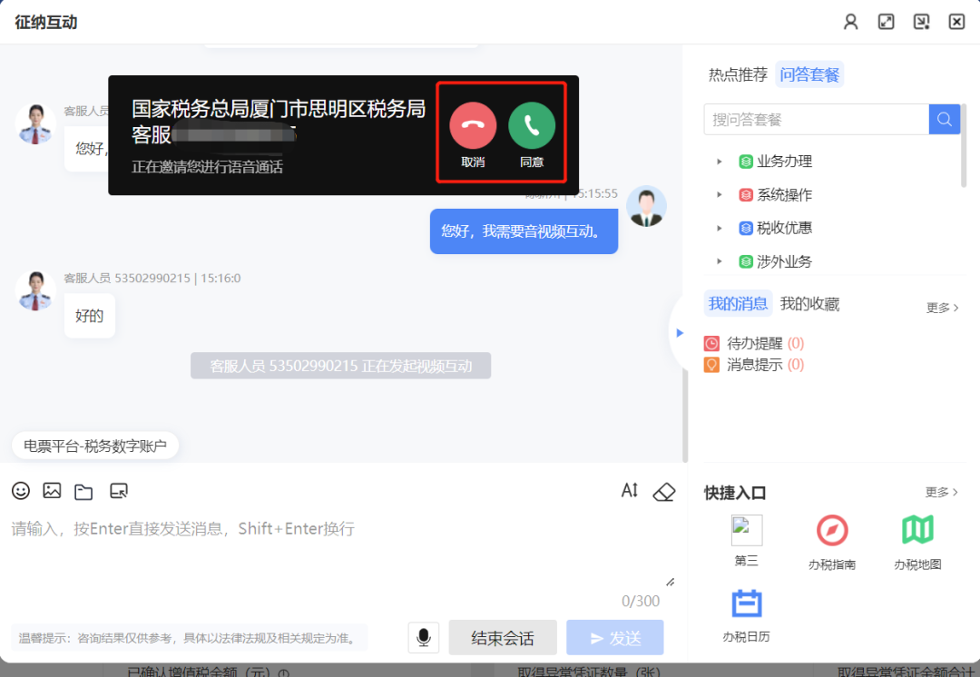Open the user profile icon in title bar
The height and width of the screenshot is (677, 980).
pyautogui.click(x=850, y=22)
